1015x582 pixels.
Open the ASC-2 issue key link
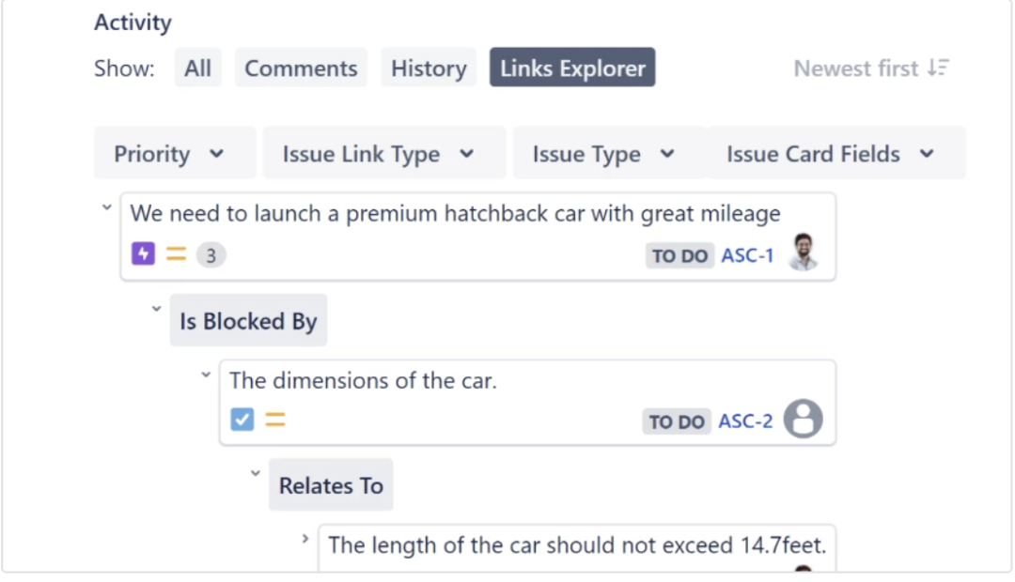pyautogui.click(x=745, y=421)
